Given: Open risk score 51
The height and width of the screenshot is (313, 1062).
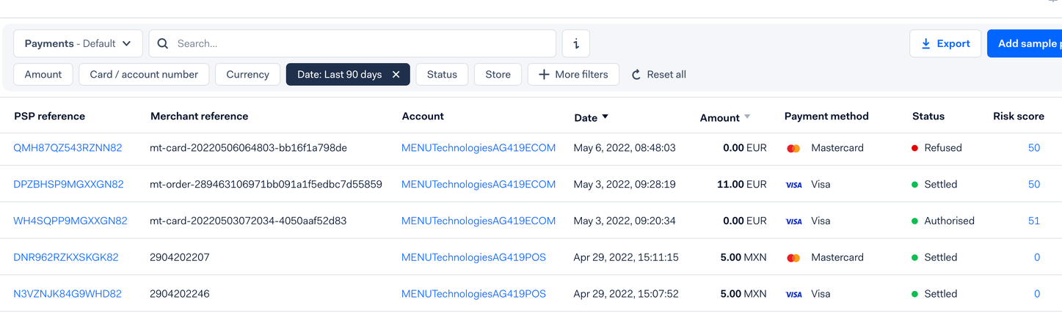Looking at the screenshot, I should click(x=1034, y=221).
